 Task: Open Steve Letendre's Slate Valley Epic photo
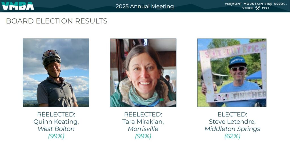pyautogui.click(x=232, y=73)
